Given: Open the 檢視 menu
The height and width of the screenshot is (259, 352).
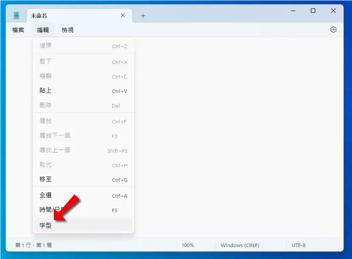Looking at the screenshot, I should (x=67, y=30).
